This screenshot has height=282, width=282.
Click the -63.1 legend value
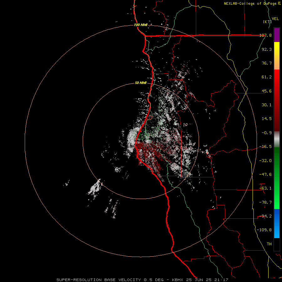pyautogui.click(x=265, y=188)
